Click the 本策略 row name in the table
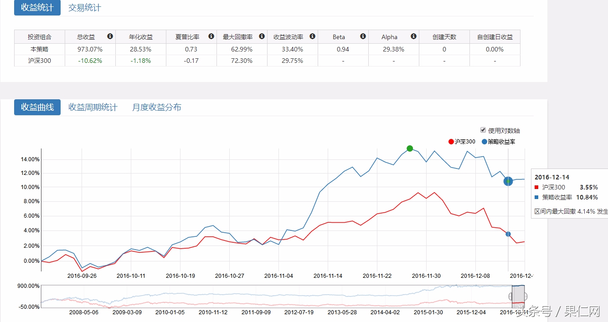Viewport: 608px width, 322px height. (x=40, y=49)
